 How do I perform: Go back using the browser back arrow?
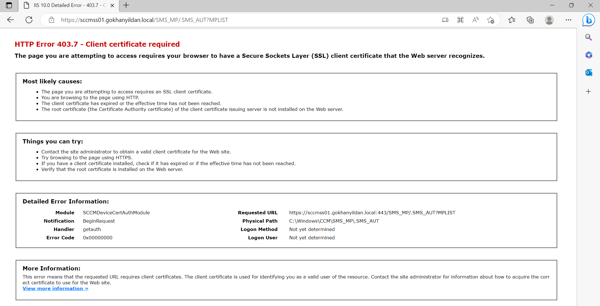click(11, 20)
